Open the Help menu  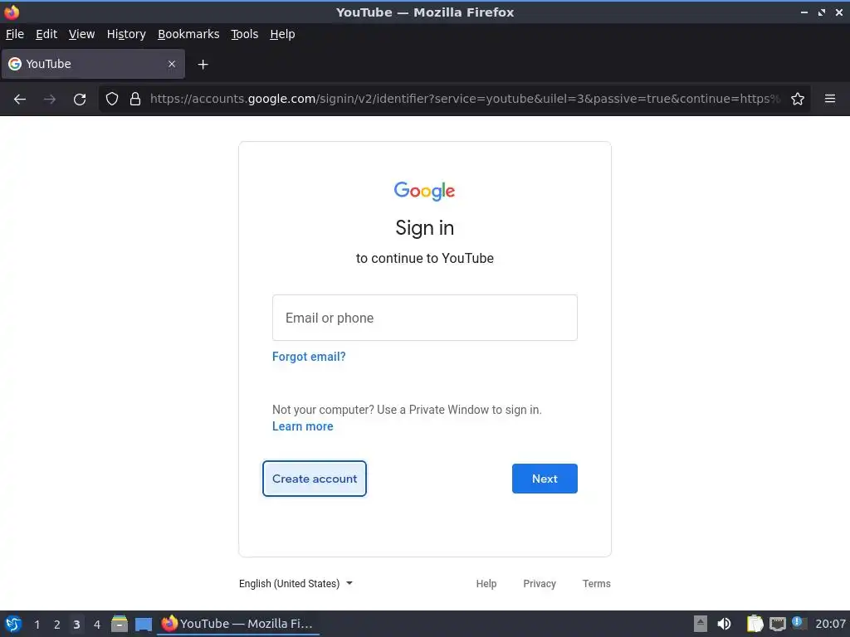(x=282, y=34)
